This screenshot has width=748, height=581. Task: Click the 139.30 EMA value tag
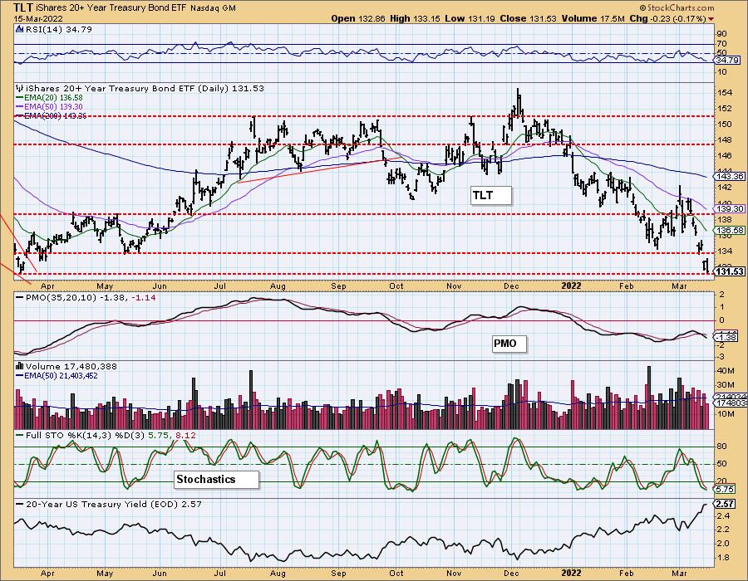tap(731, 208)
